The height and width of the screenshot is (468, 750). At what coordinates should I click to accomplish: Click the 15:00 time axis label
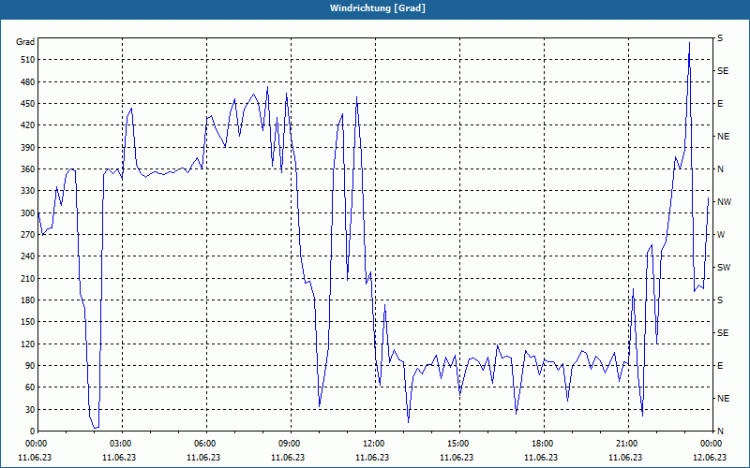pyautogui.click(x=459, y=443)
